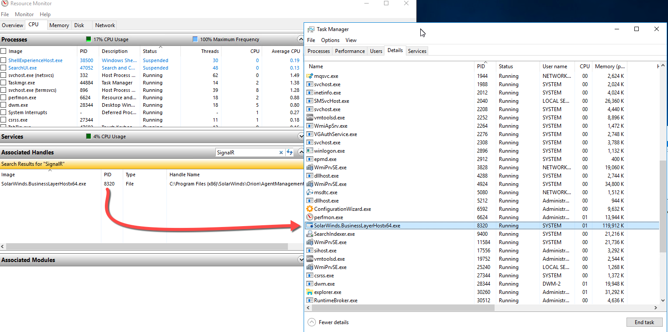Viewport: 668px width, 332px height.
Task: Click the msdtc.exe process icon
Action: [310, 192]
